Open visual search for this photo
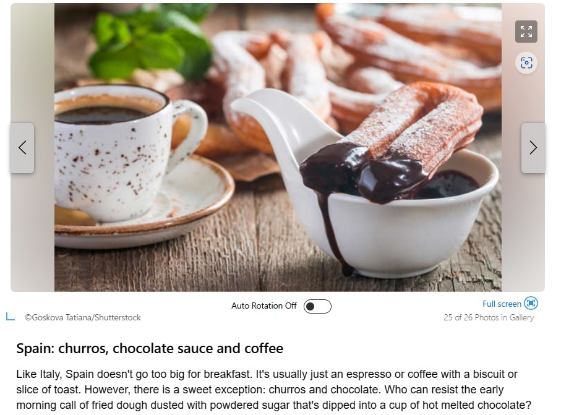Image resolution: width=561 pixels, height=415 pixels. 526,63
